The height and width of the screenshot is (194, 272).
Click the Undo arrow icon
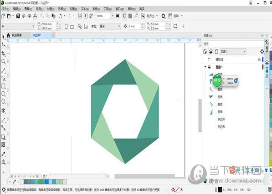pyautogui.click(x=60, y=16)
